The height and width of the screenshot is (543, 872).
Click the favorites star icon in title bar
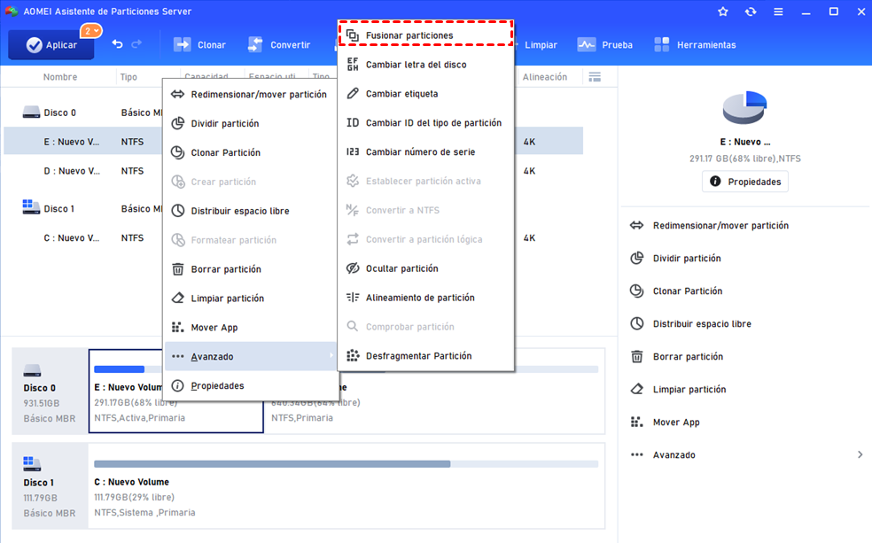723,12
